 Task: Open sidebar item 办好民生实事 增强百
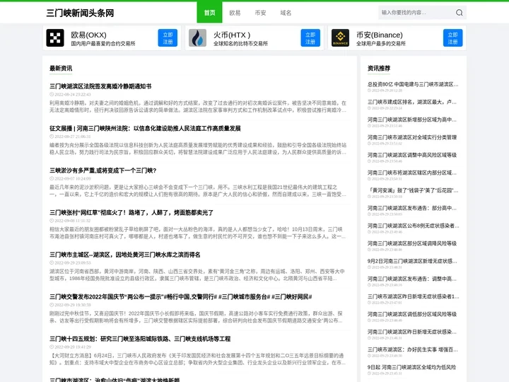[413, 349]
